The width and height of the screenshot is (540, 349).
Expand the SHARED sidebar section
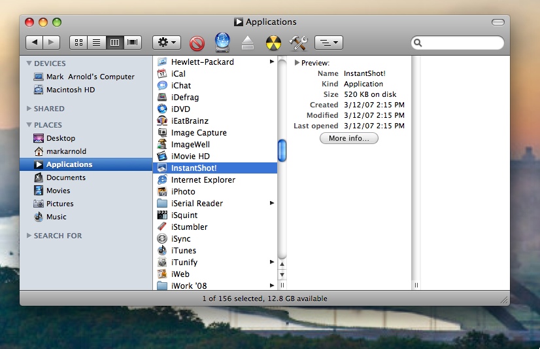click(x=29, y=109)
